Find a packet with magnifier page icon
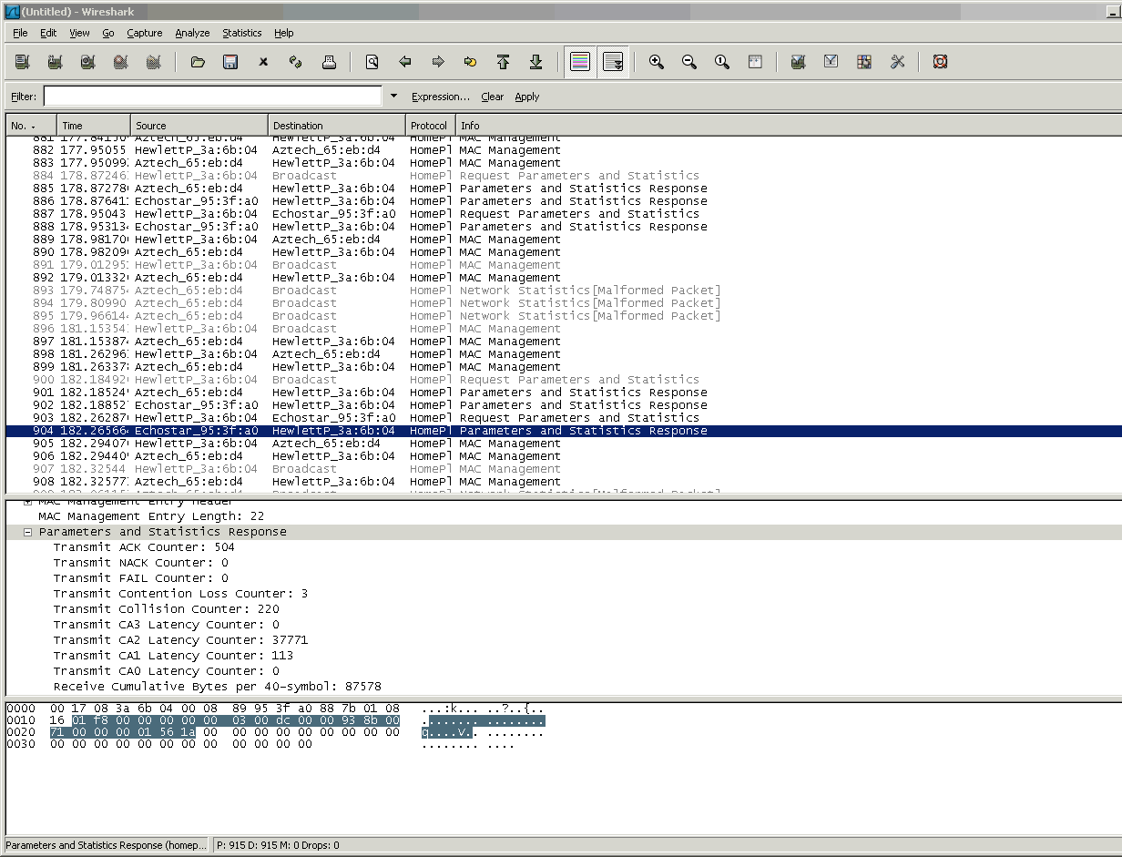 point(372,62)
